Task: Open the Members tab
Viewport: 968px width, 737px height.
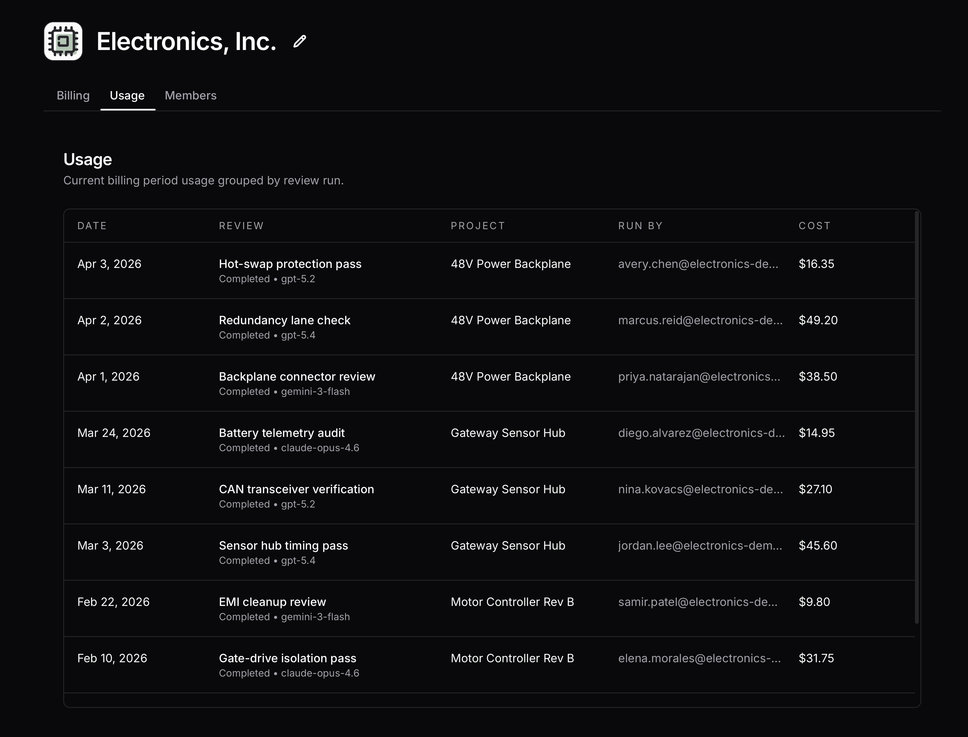Action: click(191, 96)
